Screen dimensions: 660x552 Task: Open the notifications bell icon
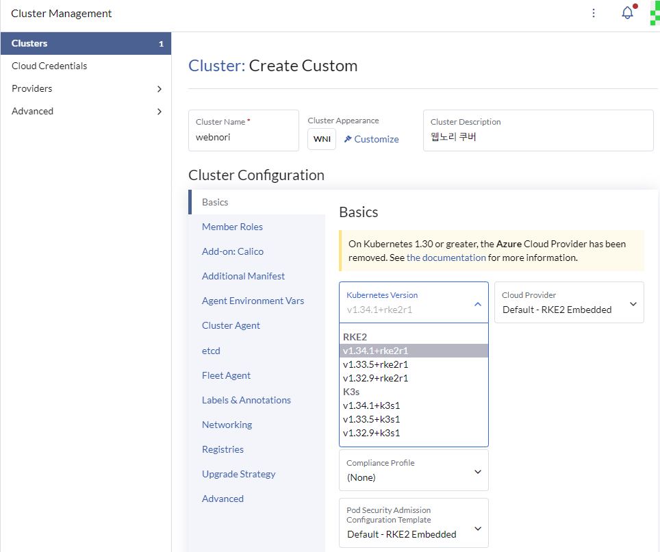(627, 13)
